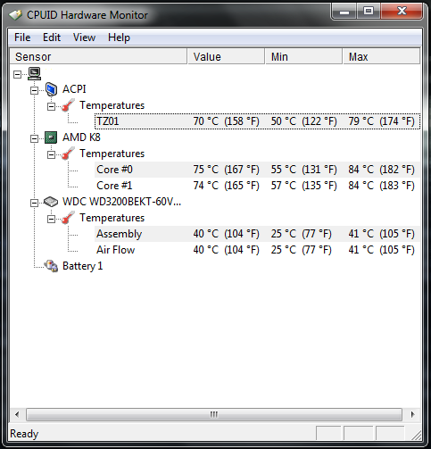Click Core #1 min 57 °C (135 °F)

304,186
